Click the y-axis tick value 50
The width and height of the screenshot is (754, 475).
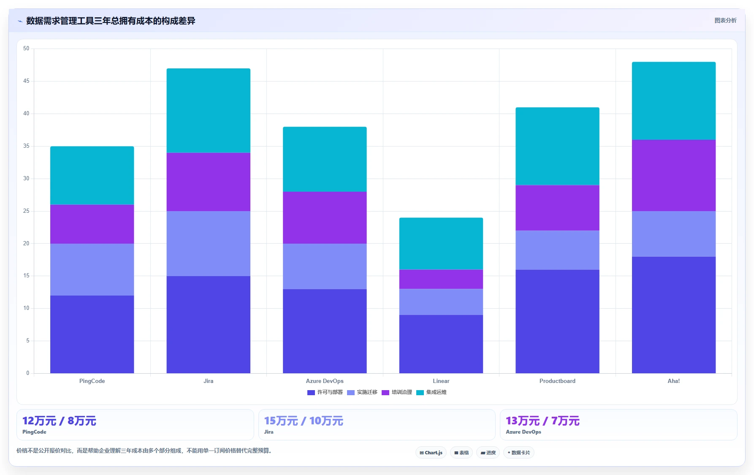point(26,49)
